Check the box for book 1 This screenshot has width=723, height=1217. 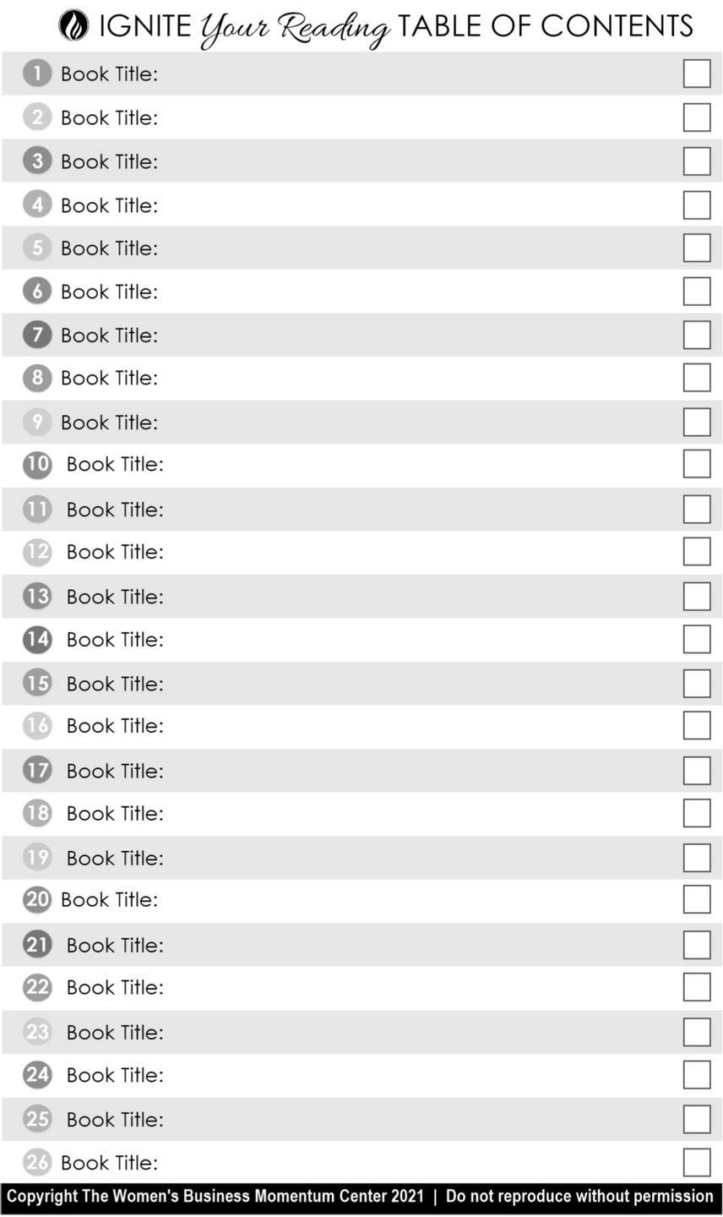(696, 74)
